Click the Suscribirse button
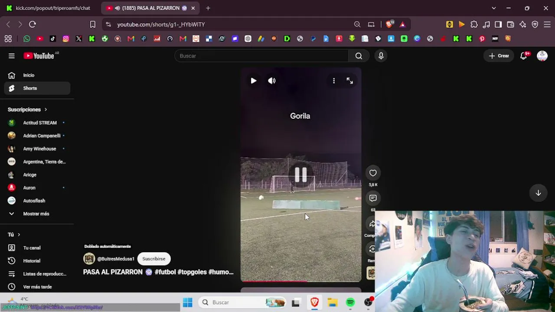Image resolution: width=555 pixels, height=312 pixels. pyautogui.click(x=154, y=259)
